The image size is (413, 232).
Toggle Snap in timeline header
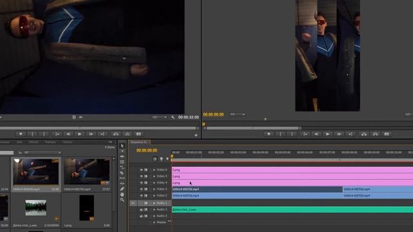point(155,159)
